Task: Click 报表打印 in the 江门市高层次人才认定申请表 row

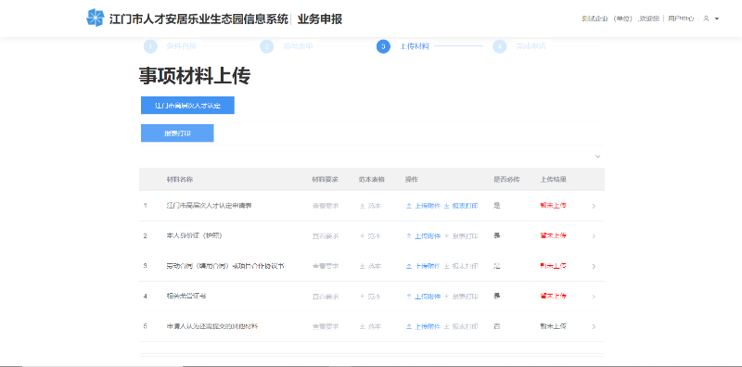Action: pos(461,206)
